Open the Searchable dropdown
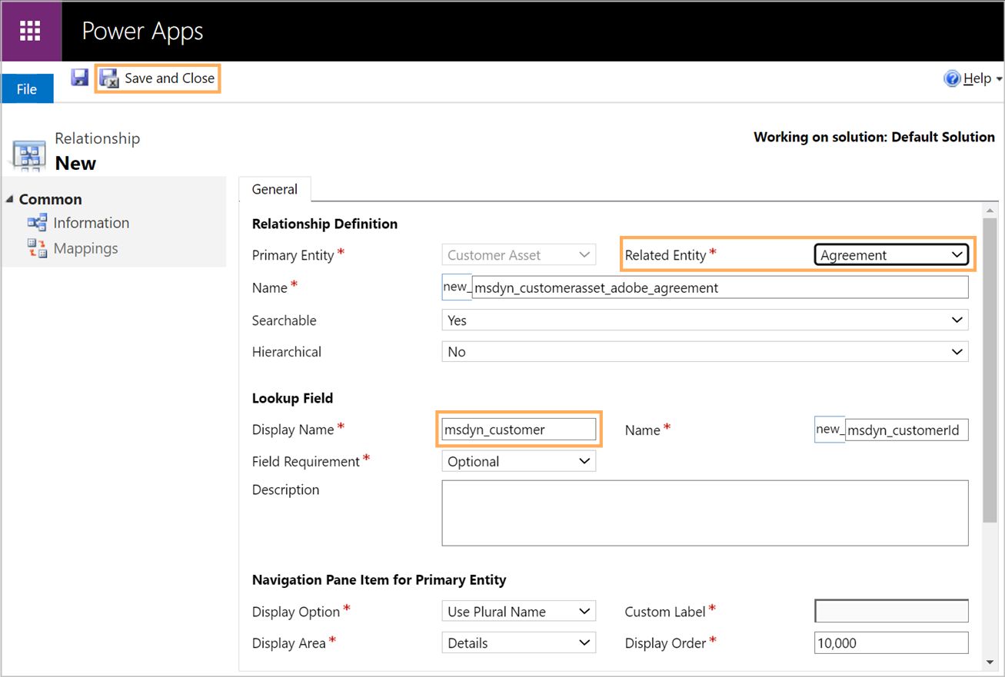This screenshot has height=677, width=1005. [x=705, y=320]
